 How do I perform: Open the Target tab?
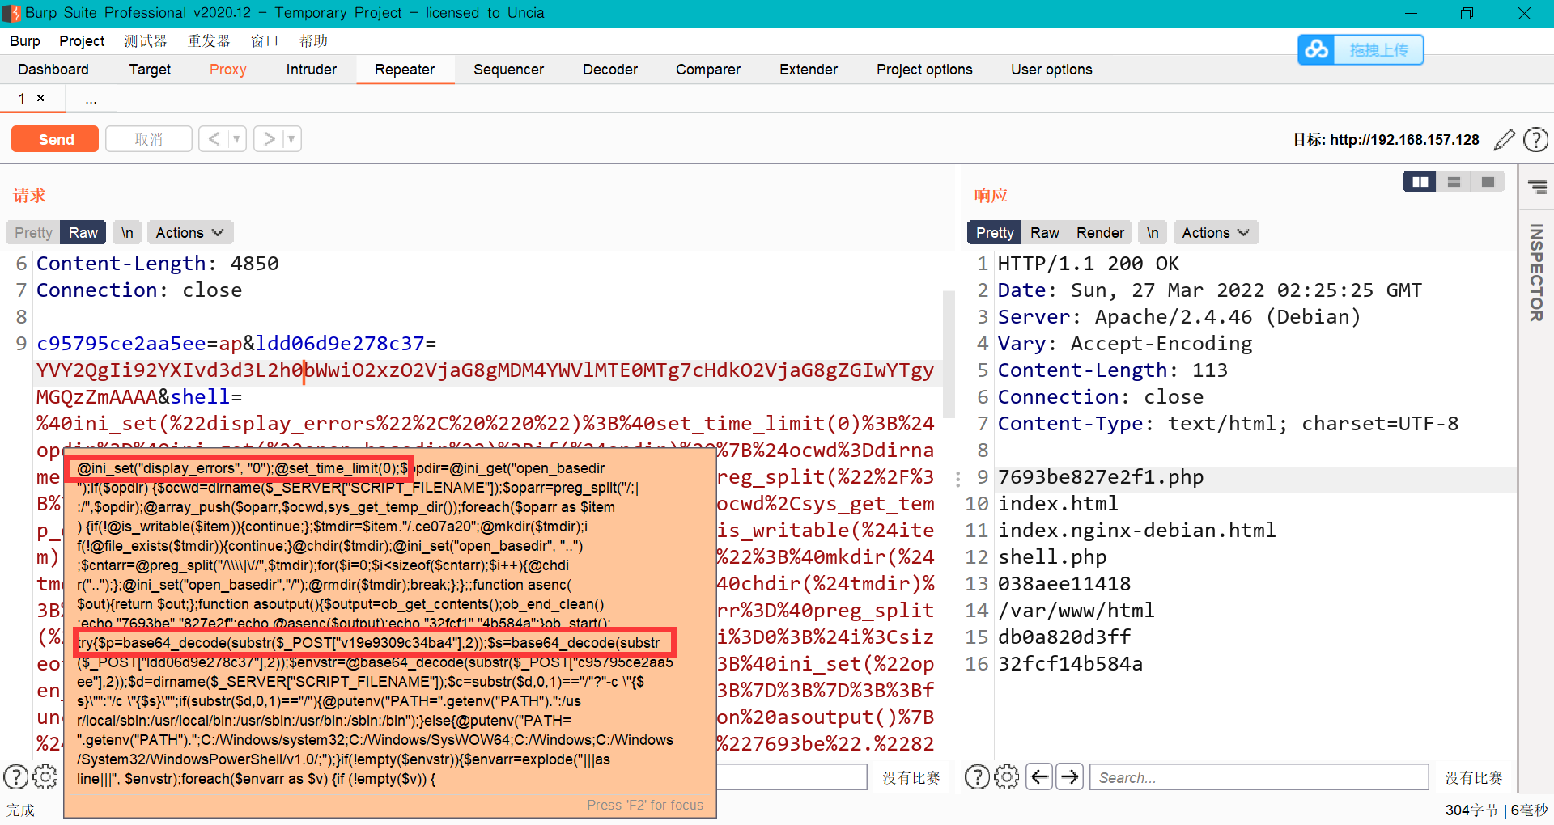(150, 70)
